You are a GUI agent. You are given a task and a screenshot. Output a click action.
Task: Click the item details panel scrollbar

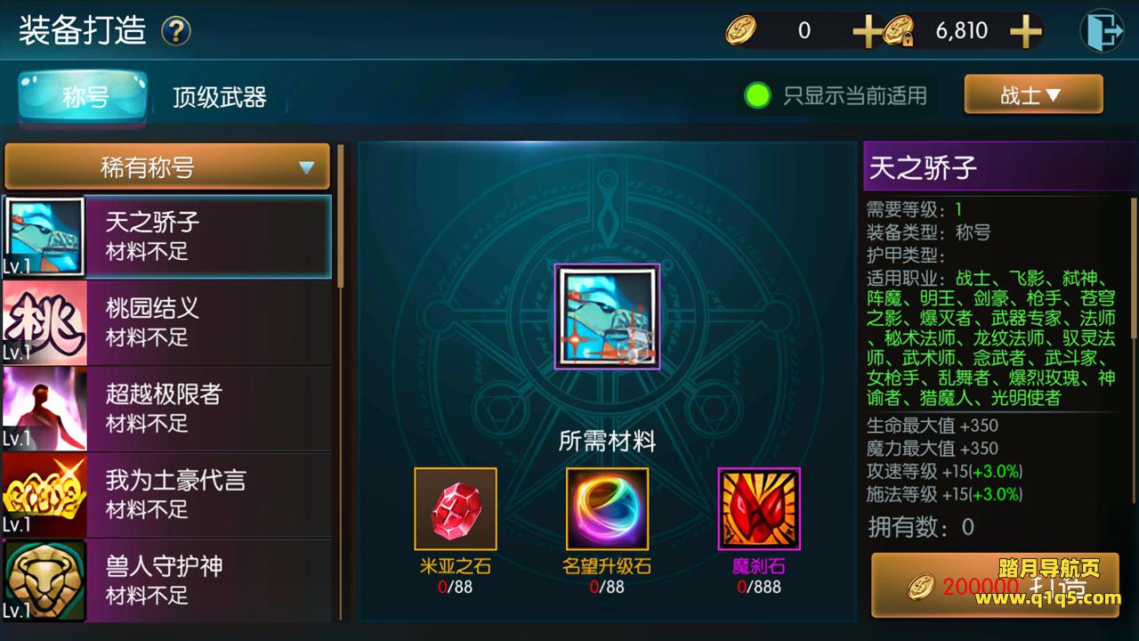pyautogui.click(x=1134, y=267)
